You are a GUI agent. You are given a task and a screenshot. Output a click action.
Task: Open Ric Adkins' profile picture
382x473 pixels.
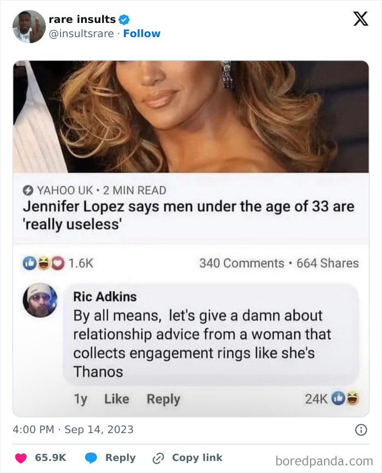[40, 300]
